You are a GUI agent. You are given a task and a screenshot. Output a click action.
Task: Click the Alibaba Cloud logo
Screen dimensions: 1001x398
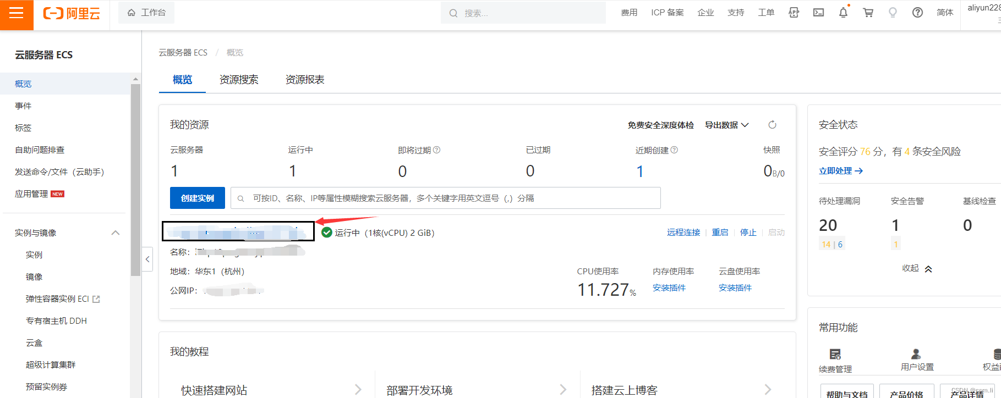point(72,14)
